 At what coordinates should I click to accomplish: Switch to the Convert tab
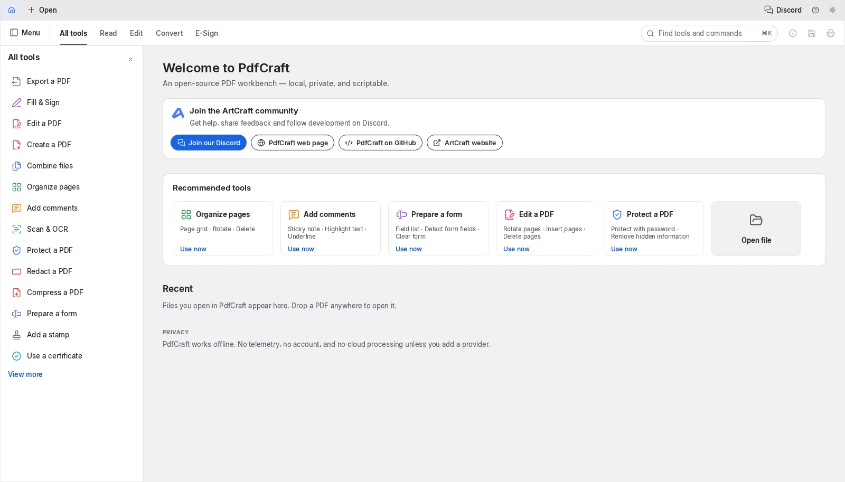[170, 33]
